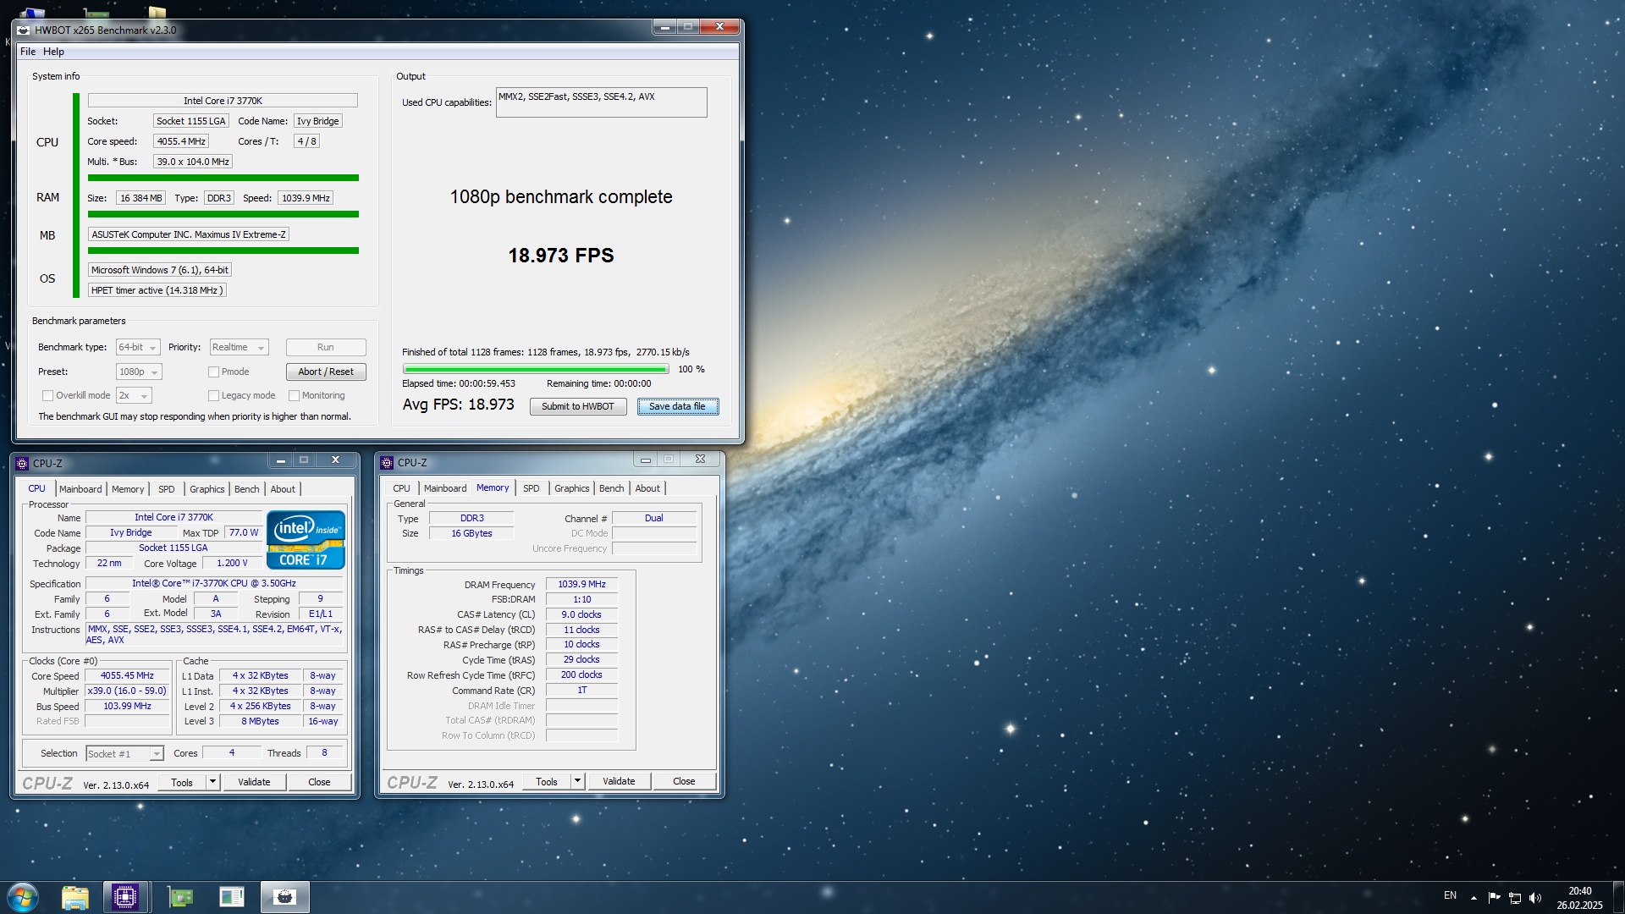Click the Intel Core i7 logo badge
The width and height of the screenshot is (1625, 914).
(306, 540)
